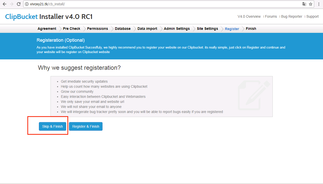Screen dimensions: 323x184
Task: Select the Database step
Action: click(x=123, y=29)
